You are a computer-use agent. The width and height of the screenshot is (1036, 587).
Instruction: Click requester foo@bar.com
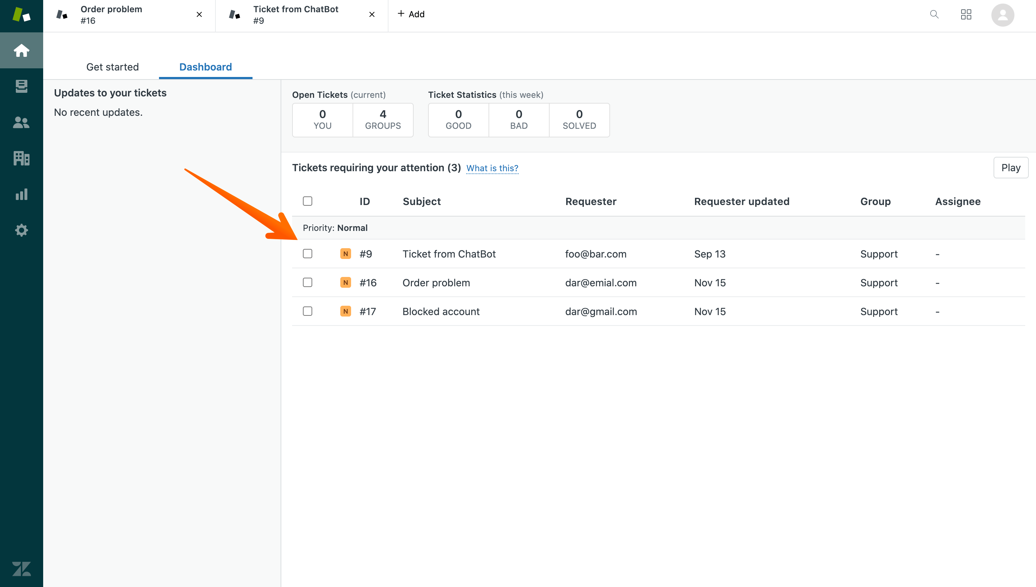click(x=595, y=254)
